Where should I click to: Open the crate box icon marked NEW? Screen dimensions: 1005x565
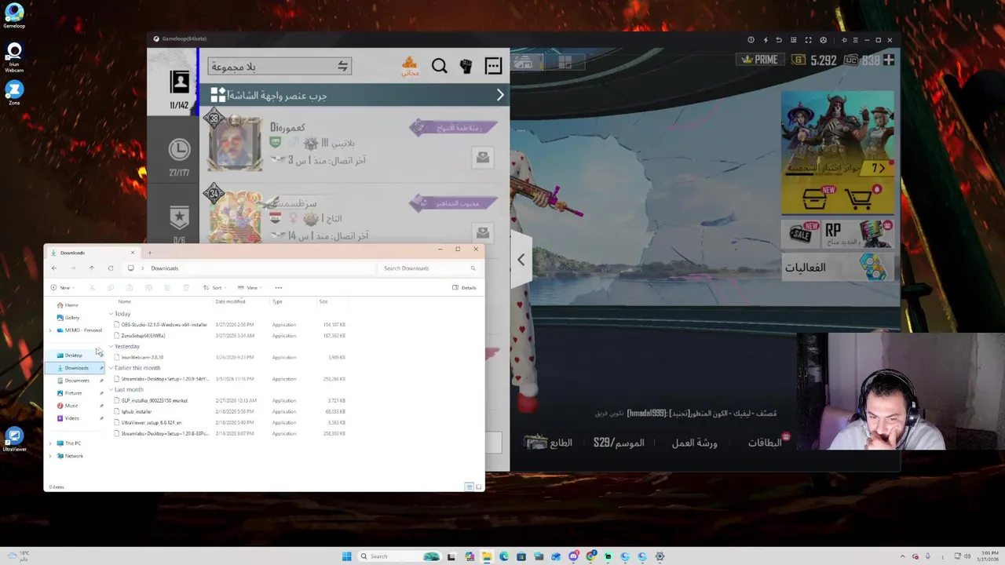[815, 199]
